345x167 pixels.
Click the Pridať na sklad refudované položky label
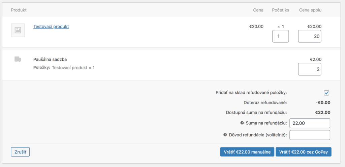pyautogui.click(x=251, y=93)
